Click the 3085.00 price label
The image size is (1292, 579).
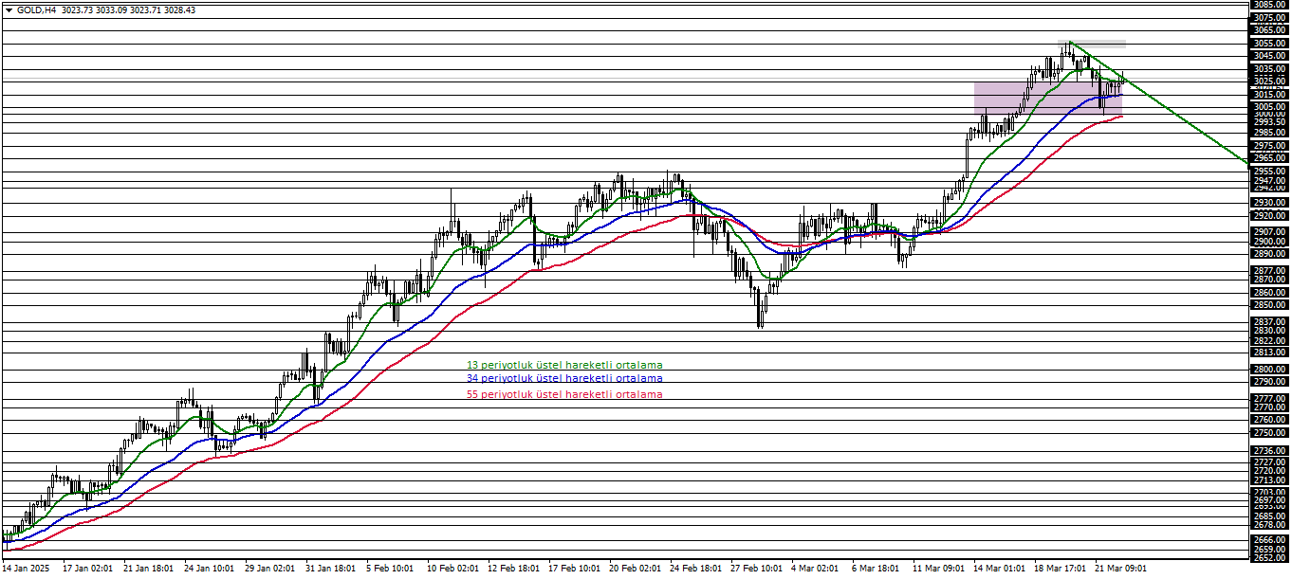click(1268, 5)
